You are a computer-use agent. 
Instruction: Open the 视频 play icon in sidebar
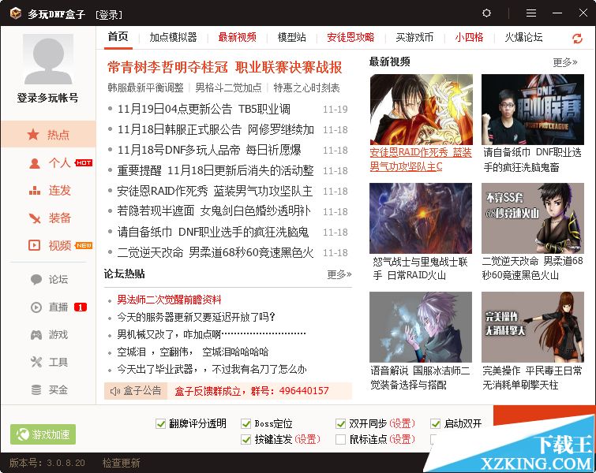click(34, 245)
